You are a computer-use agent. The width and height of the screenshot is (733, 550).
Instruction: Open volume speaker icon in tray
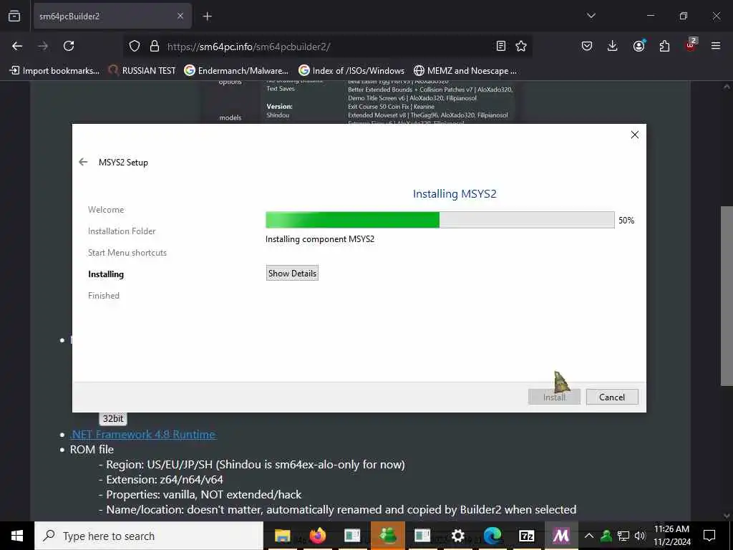point(640,536)
